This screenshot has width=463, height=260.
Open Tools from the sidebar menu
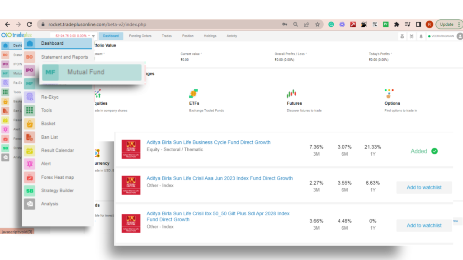coord(46,110)
